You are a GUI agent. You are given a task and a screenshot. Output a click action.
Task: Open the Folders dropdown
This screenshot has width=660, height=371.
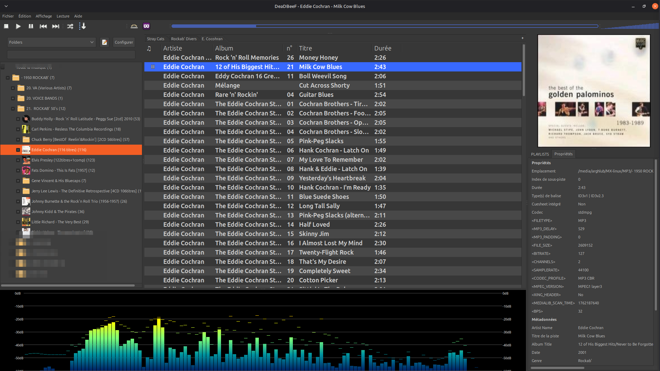click(x=51, y=42)
